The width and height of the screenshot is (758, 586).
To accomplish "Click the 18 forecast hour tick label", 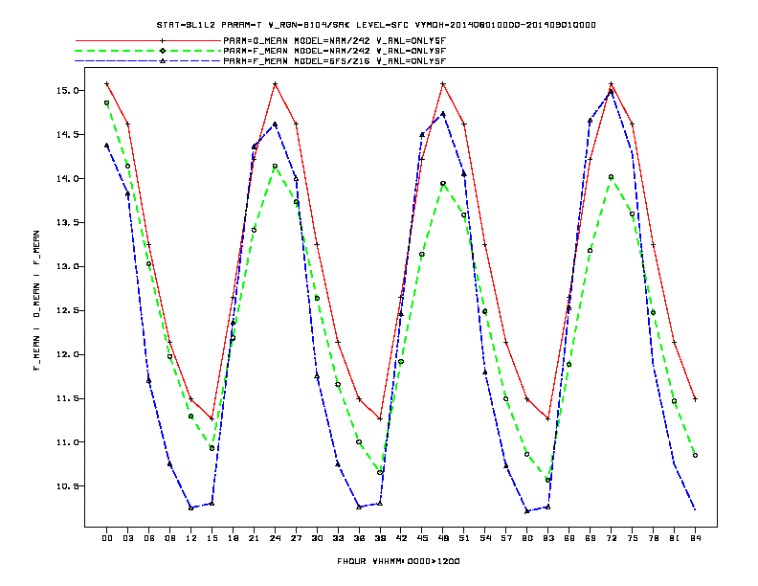I will (233, 538).
